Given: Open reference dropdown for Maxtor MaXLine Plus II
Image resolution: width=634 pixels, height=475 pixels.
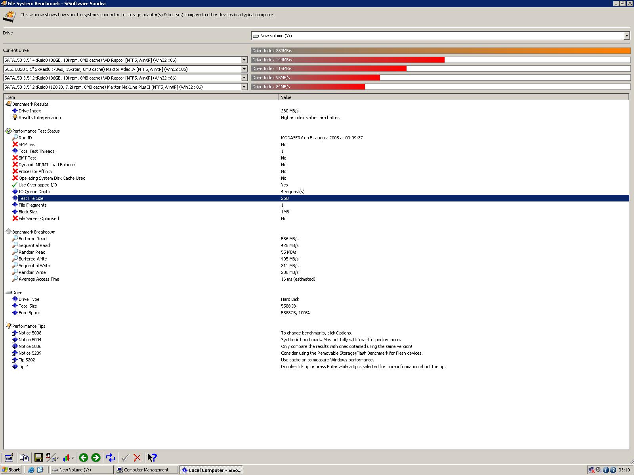Looking at the screenshot, I should [244, 87].
